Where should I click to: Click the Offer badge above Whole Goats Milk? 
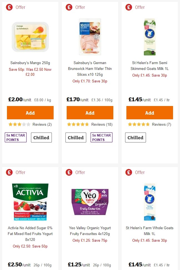(136, 172)
